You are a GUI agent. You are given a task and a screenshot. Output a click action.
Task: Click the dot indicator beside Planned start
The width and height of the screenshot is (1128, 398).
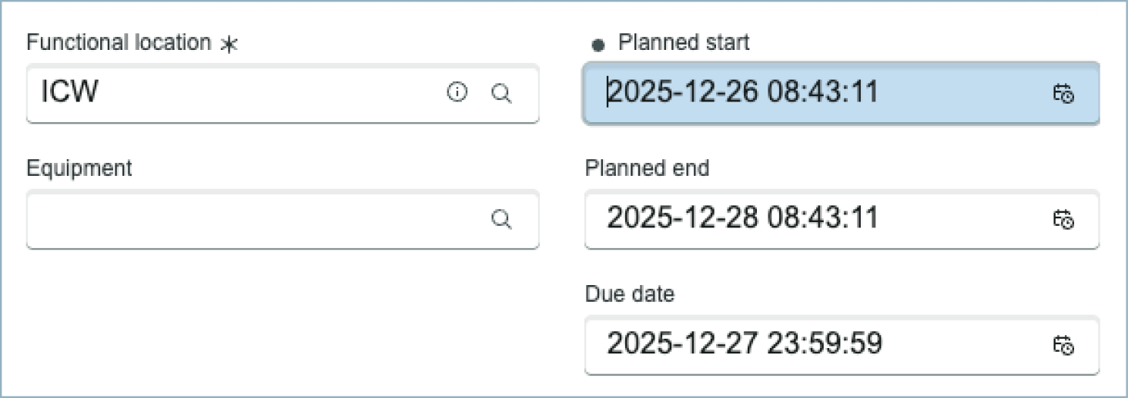(598, 45)
